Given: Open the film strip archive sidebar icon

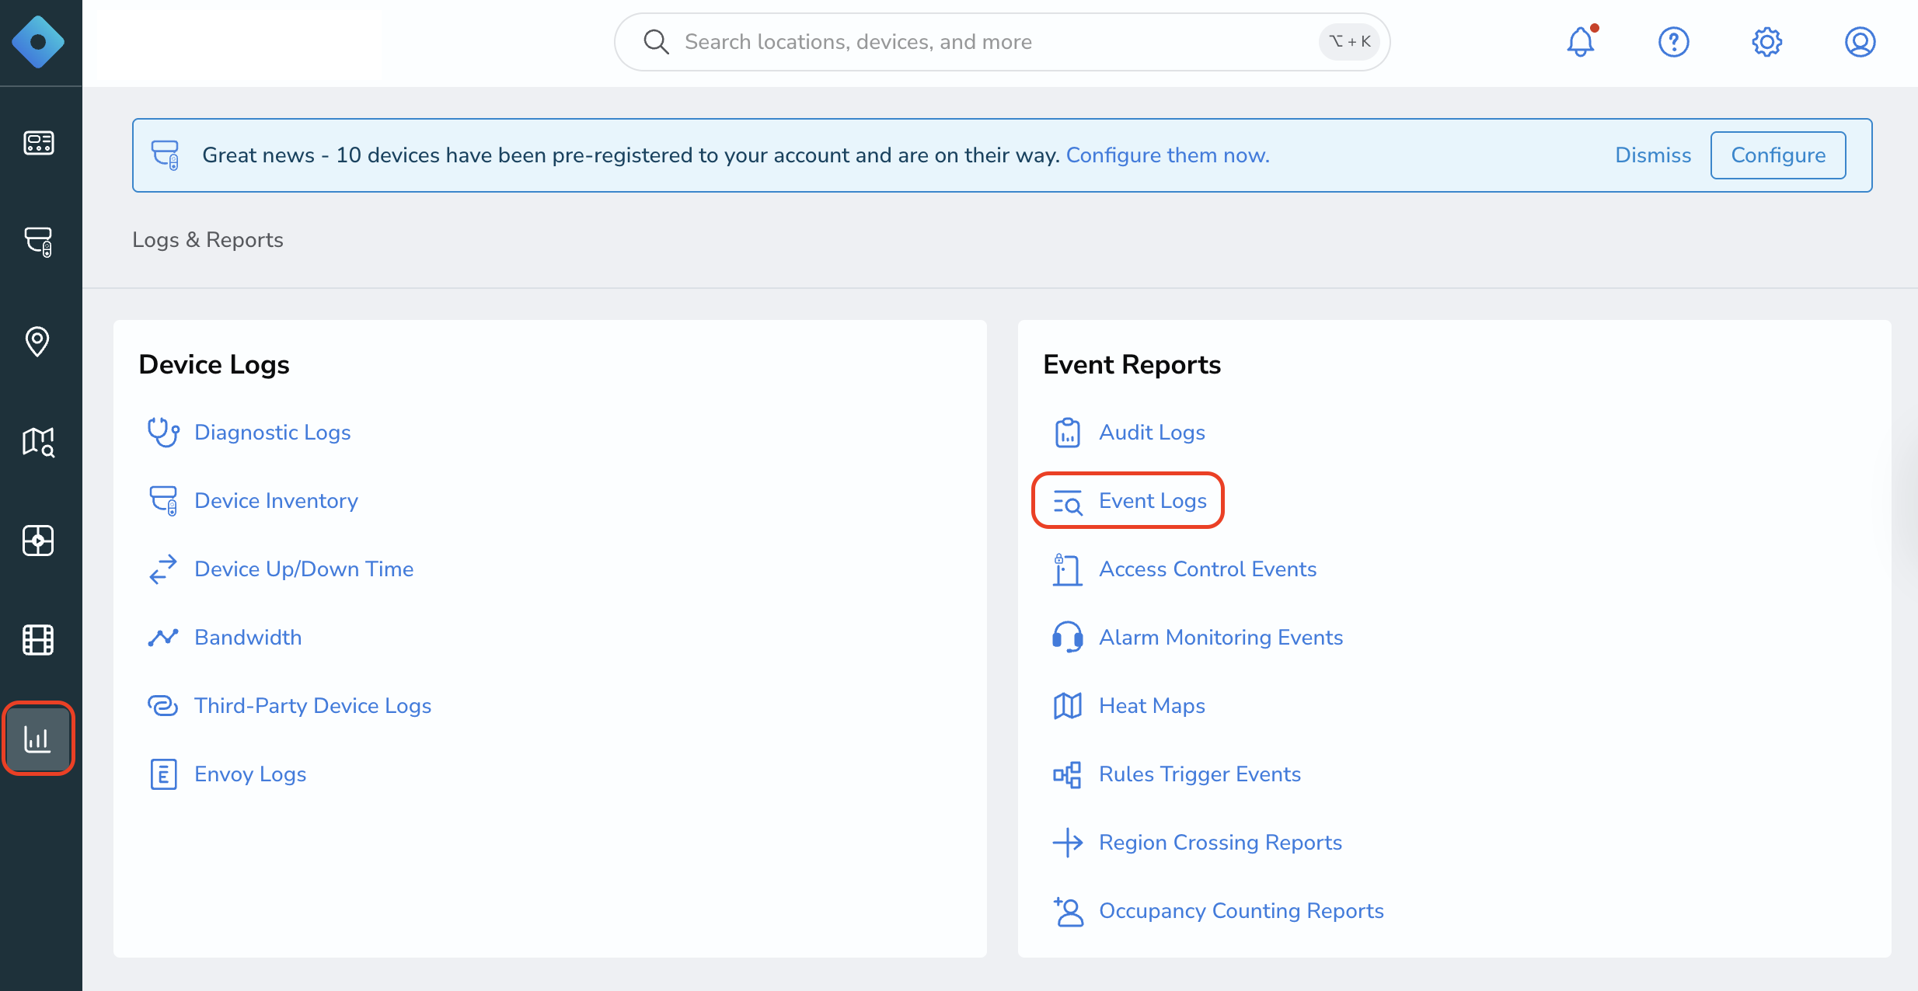Looking at the screenshot, I should [x=38, y=640].
